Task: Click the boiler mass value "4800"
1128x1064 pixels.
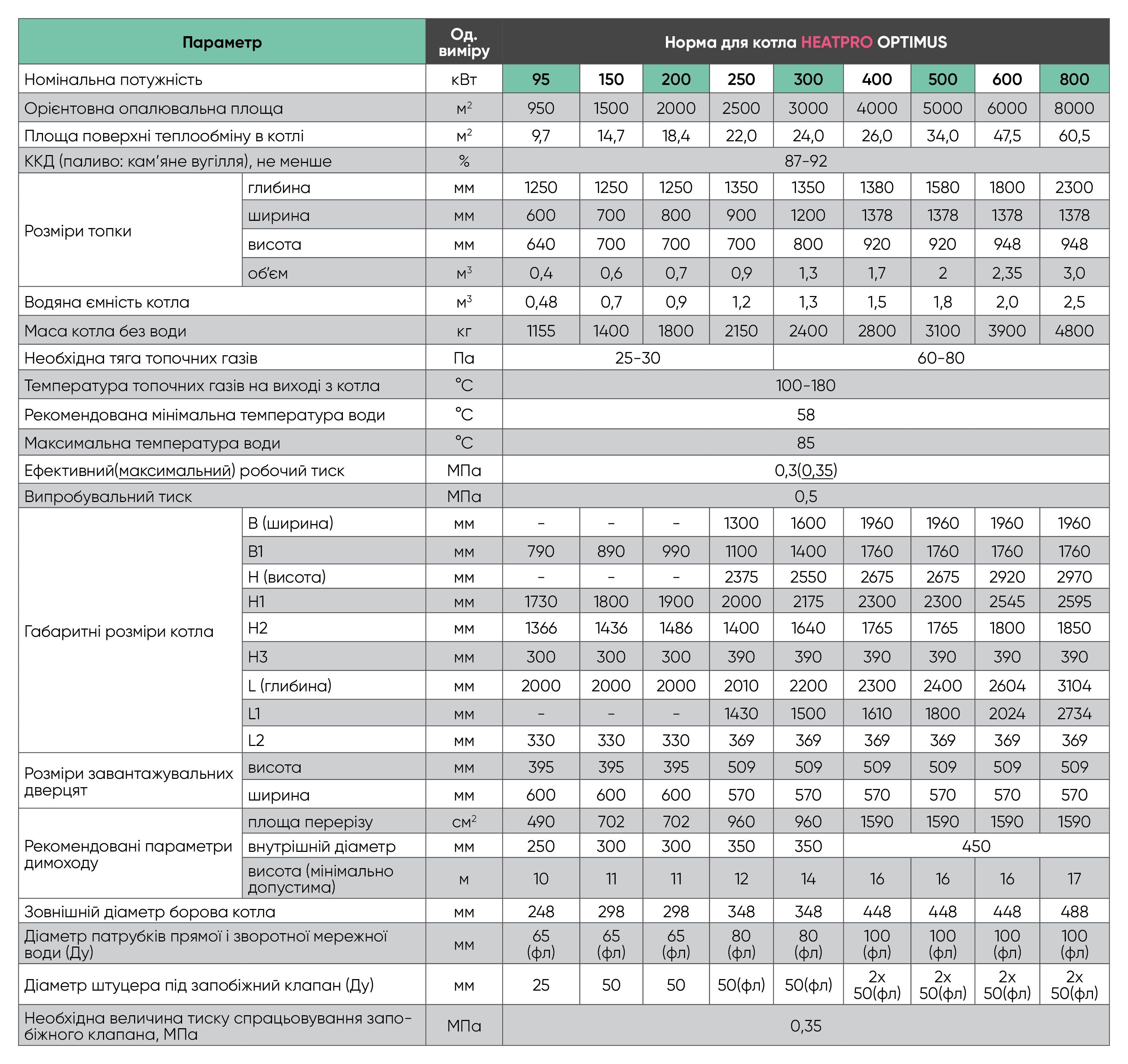Action: click(1074, 331)
